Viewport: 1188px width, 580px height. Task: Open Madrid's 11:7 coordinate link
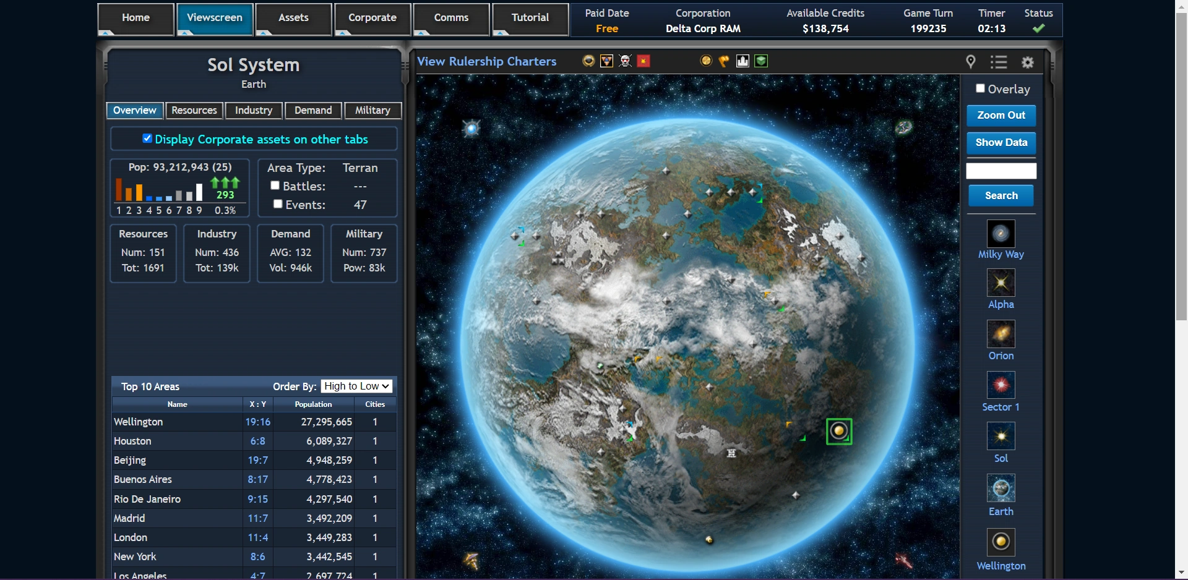[x=258, y=518]
